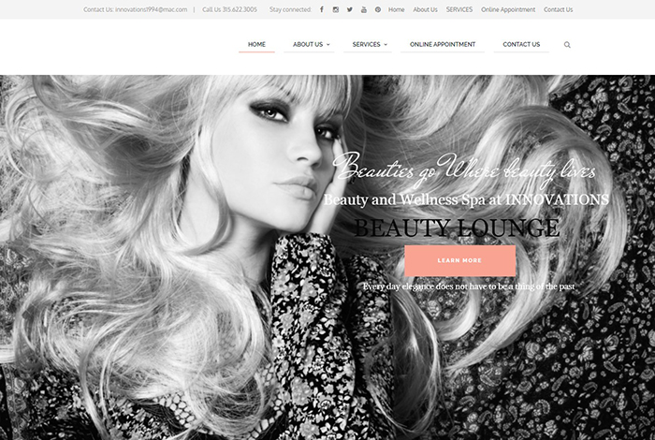Viewport: 655px width, 440px height.
Task: Open the YouTube social icon
Action: pos(364,9)
